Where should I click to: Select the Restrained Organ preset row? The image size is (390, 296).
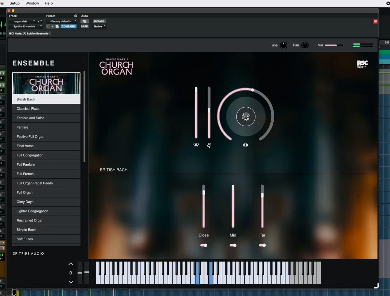46,221
